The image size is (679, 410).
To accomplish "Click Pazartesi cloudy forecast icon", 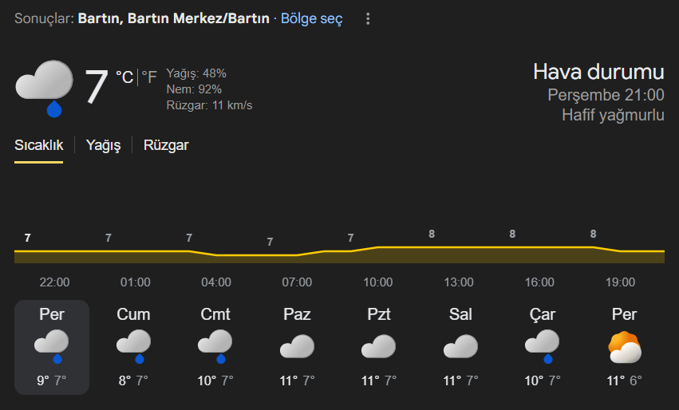I will [378, 347].
